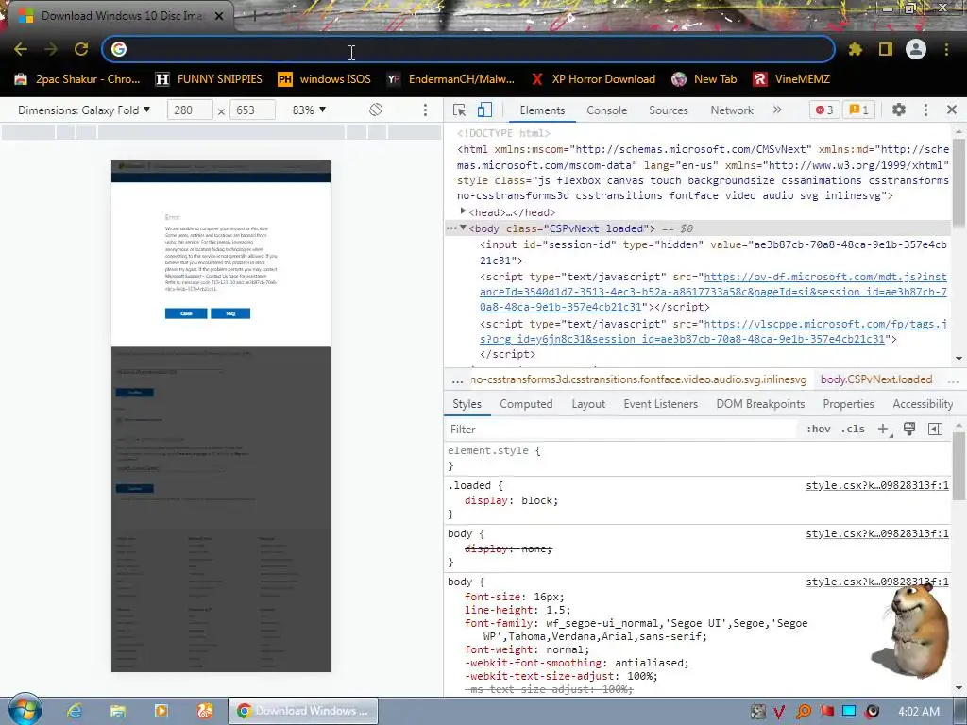Open the 83% zoom dropdown

tap(309, 110)
